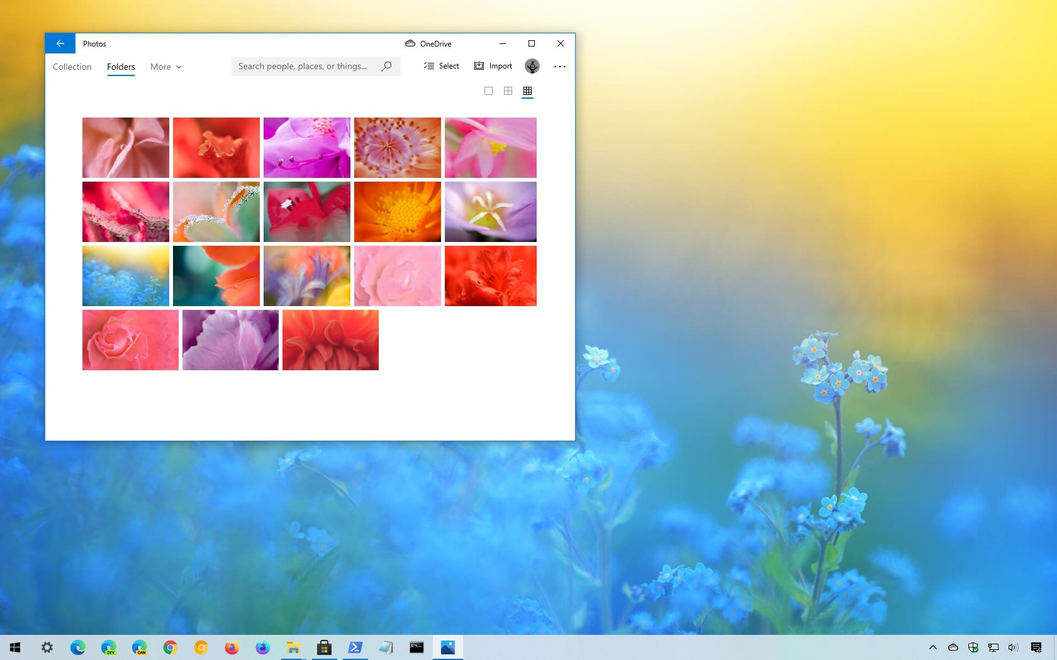Open the three-dots See more menu
The height and width of the screenshot is (660, 1057).
click(x=560, y=66)
